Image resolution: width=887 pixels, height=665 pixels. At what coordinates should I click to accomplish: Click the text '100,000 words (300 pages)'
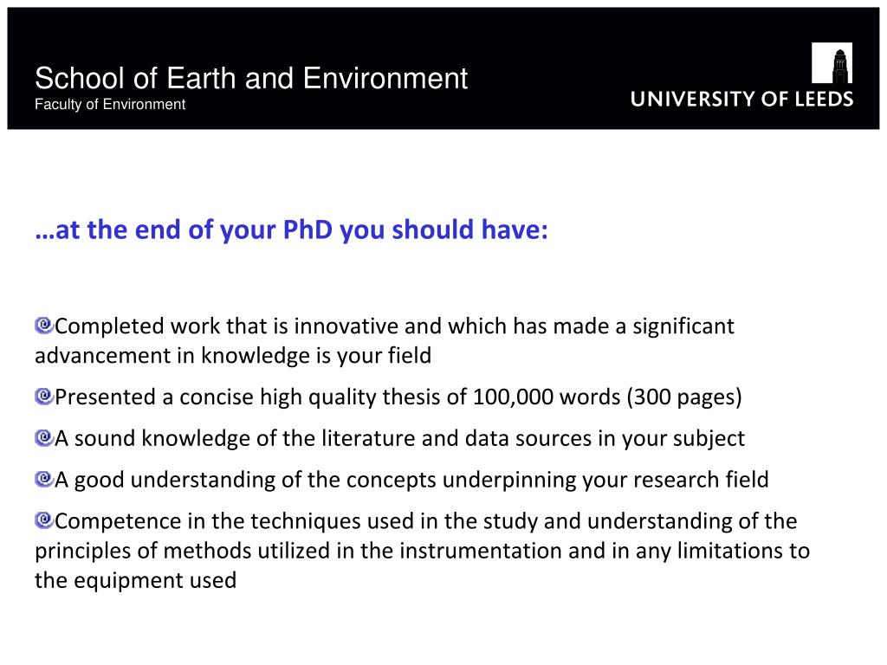pos(607,397)
